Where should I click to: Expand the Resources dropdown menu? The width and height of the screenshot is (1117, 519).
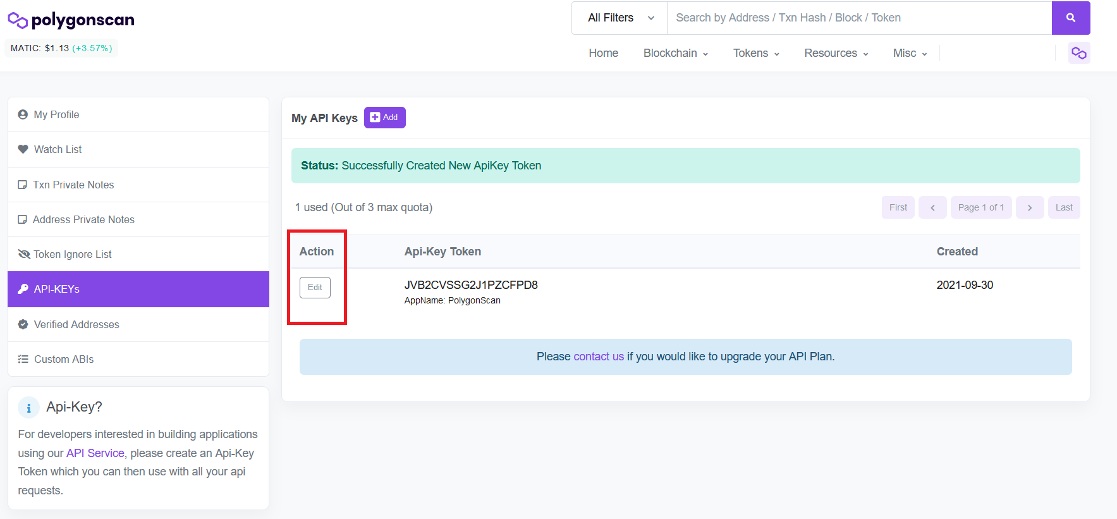click(836, 53)
